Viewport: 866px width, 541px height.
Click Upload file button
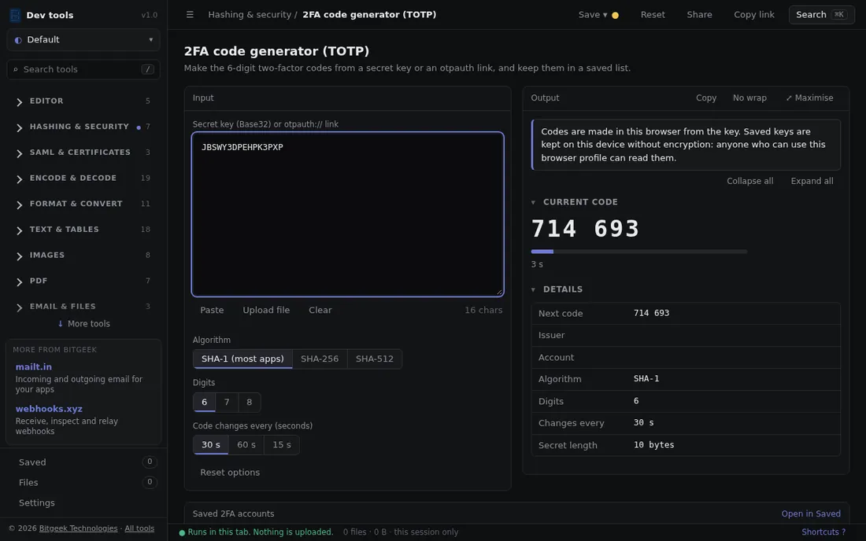tap(266, 310)
